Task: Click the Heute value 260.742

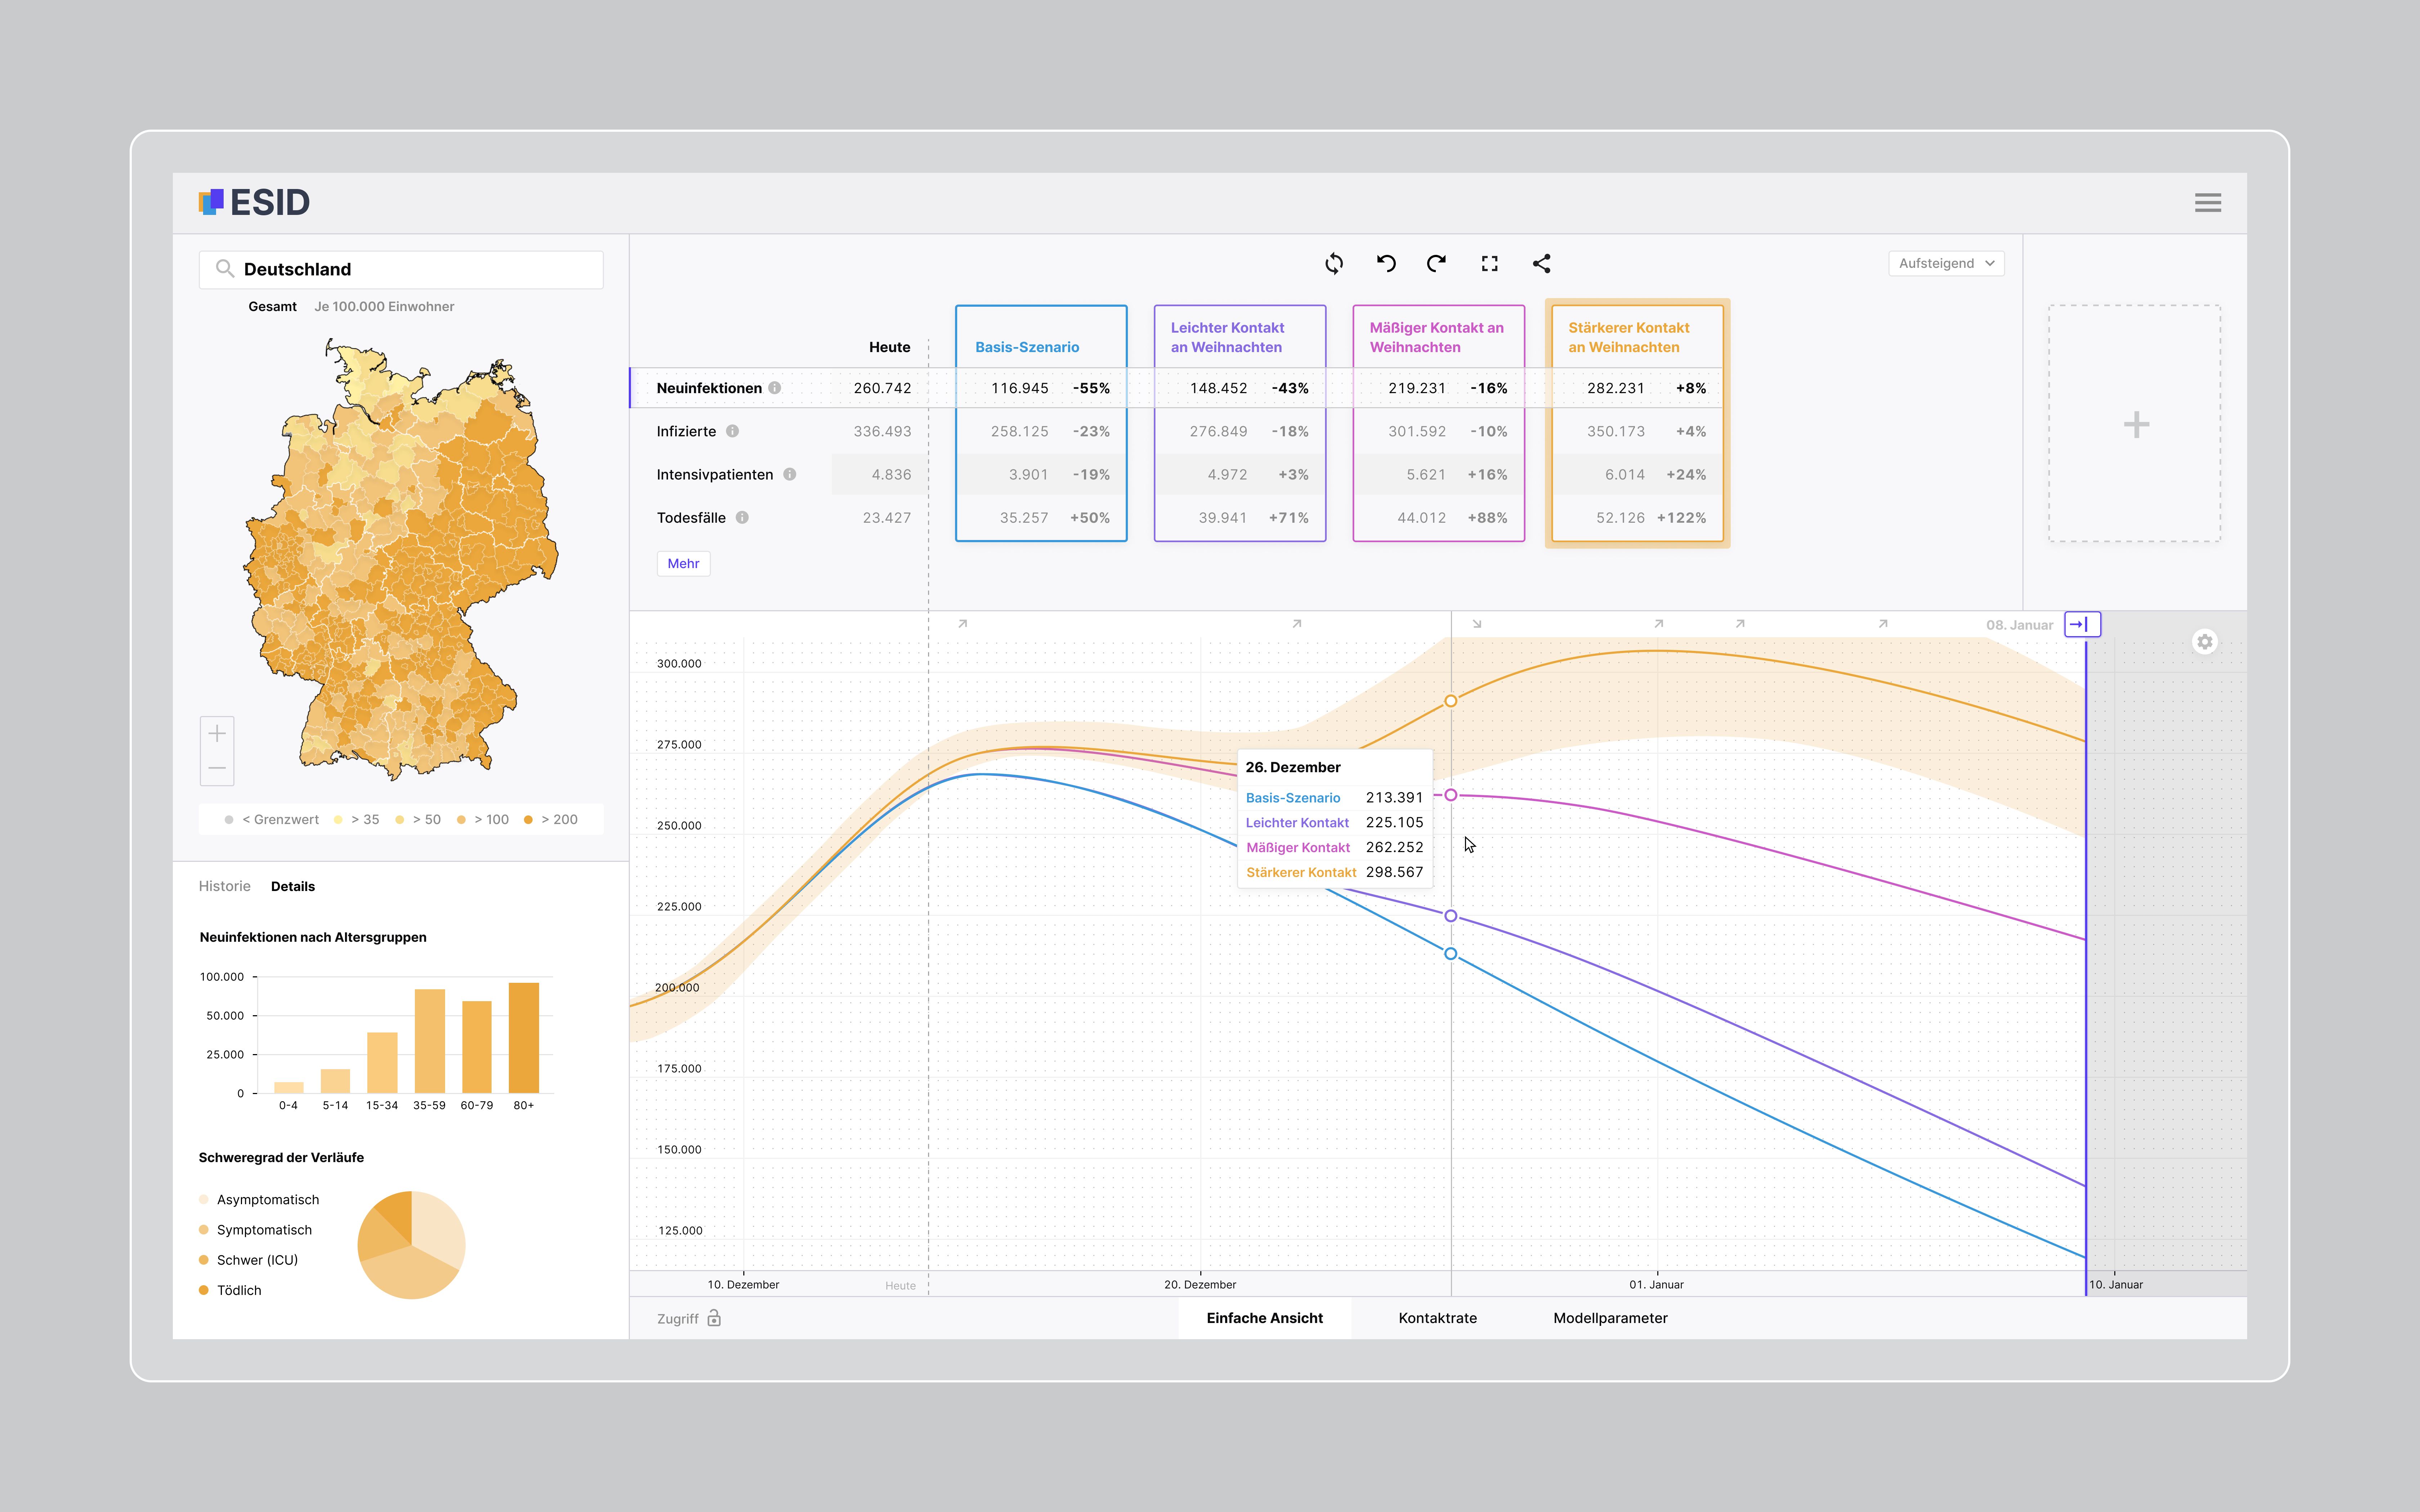Action: coord(882,388)
